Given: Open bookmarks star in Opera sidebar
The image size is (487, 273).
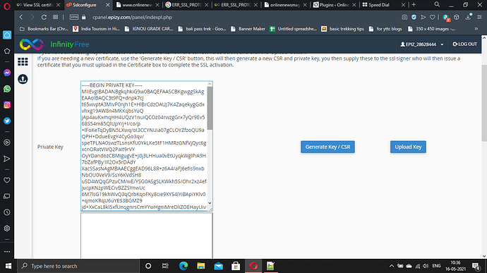Looking at the screenshot, I should coord(7,51).
